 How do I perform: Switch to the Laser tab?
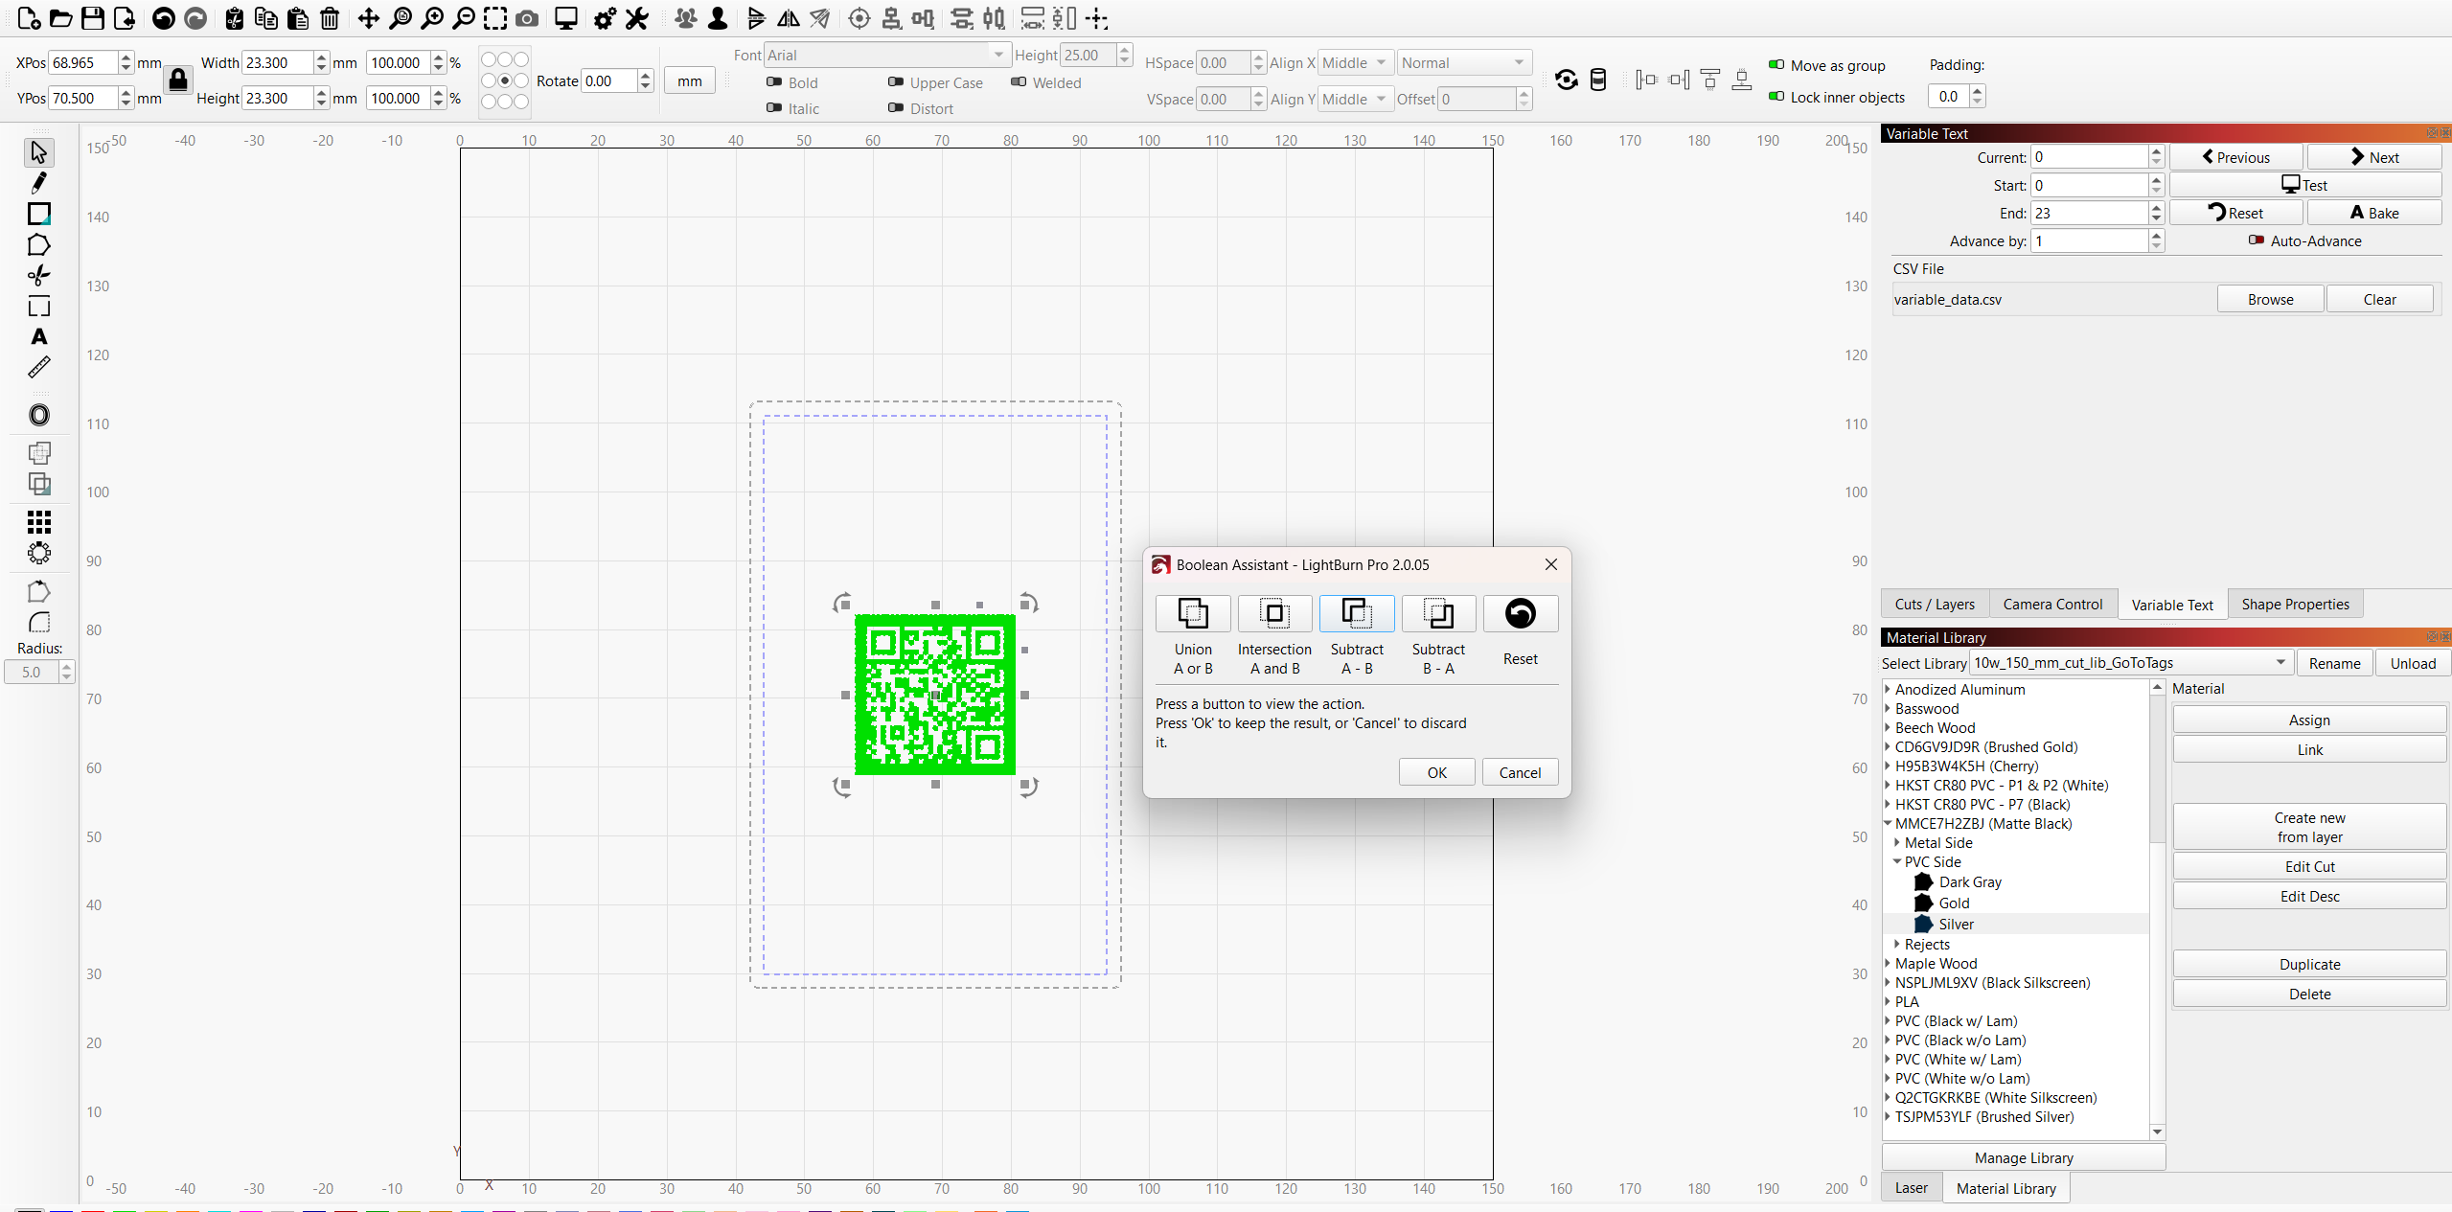[1911, 1187]
